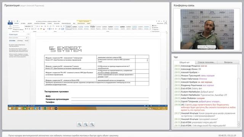244x137 pixels.
Task: Select the Общий чат tab
Action: [185, 62]
